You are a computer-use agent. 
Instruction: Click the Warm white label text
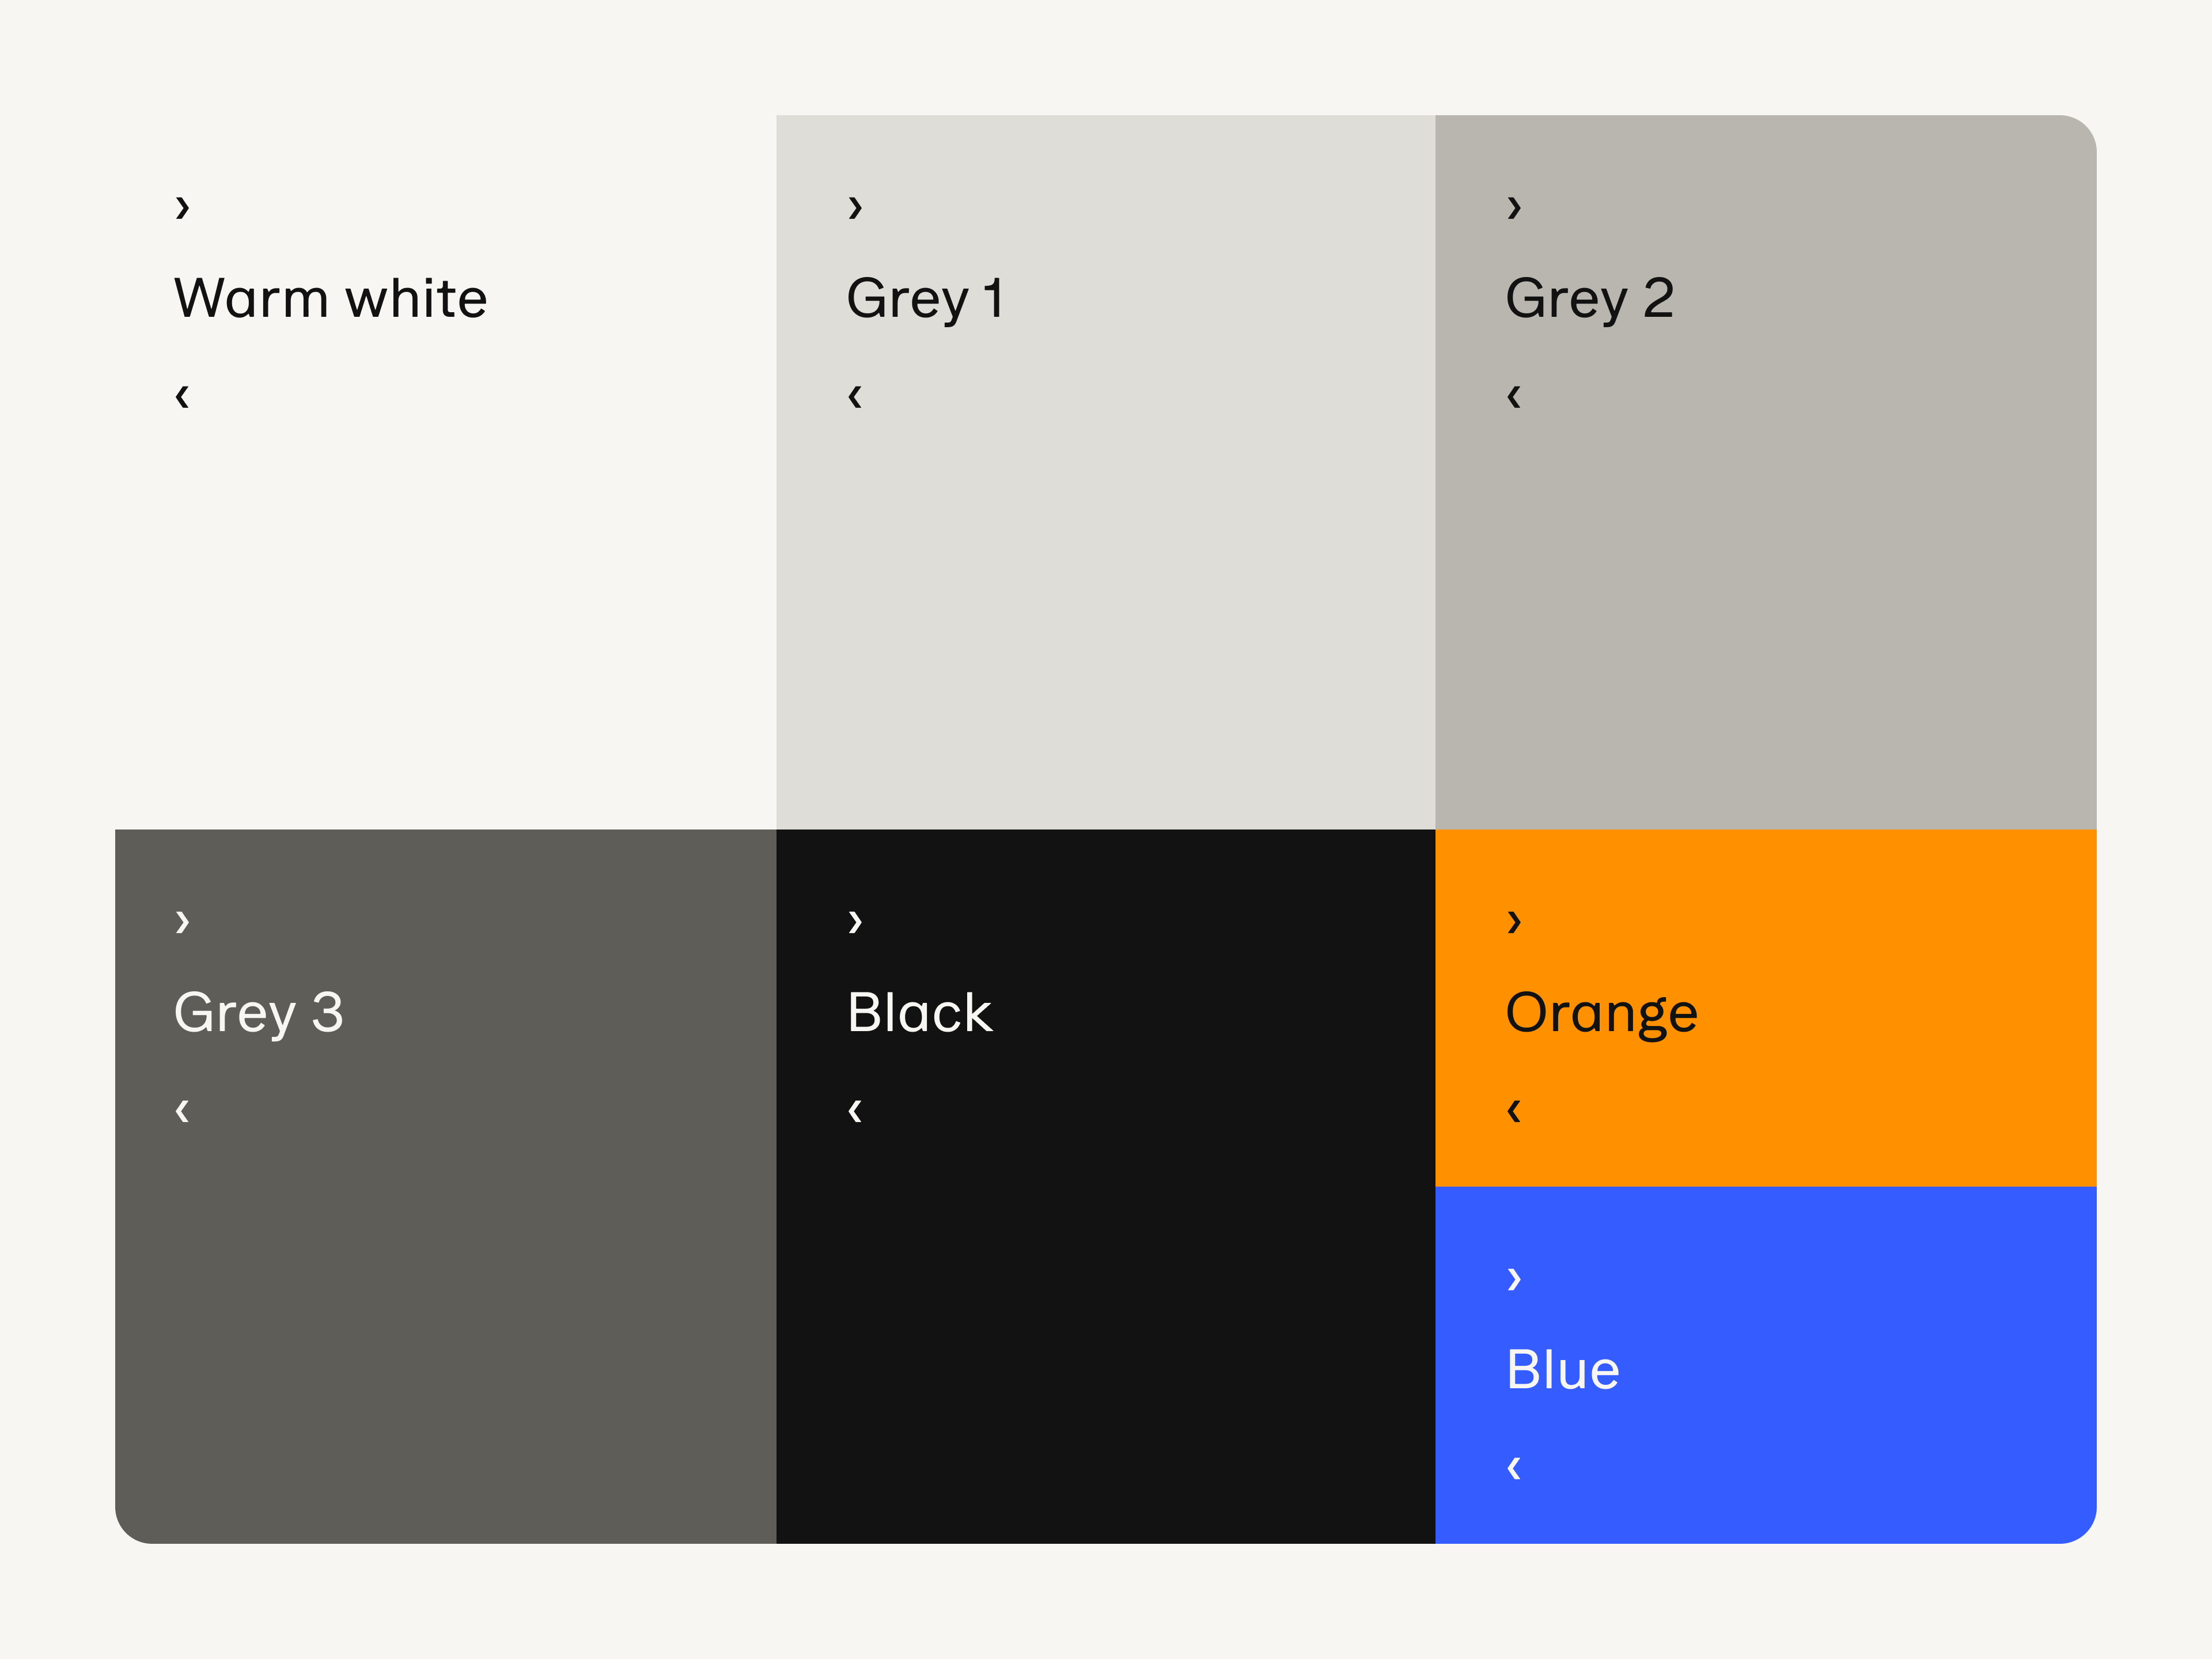(x=330, y=298)
